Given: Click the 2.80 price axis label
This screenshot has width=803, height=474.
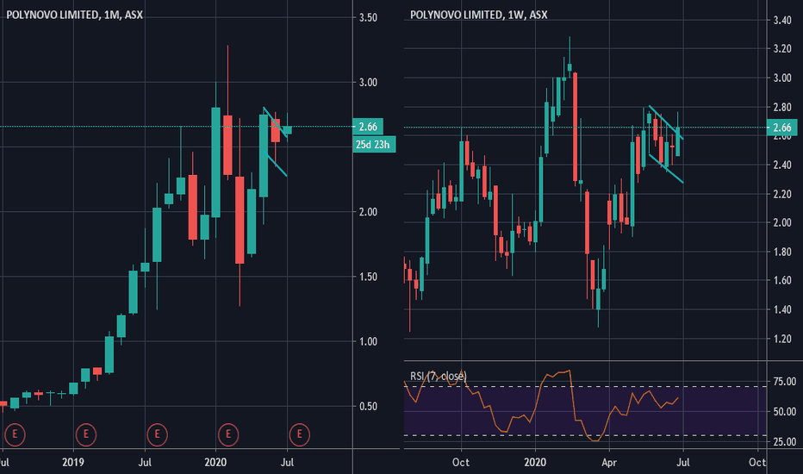Looking at the screenshot, I should 782,107.
